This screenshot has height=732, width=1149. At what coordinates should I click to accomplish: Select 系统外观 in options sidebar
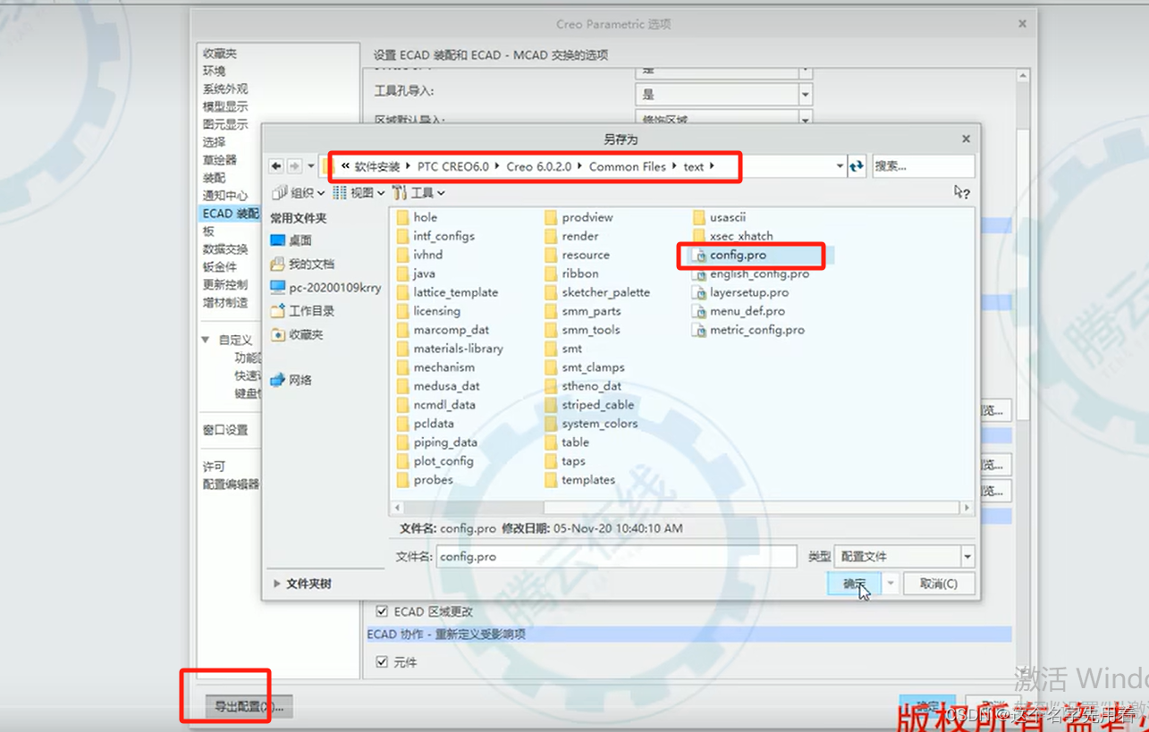click(225, 88)
